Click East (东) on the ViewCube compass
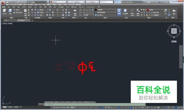The image size is (184, 110). pyautogui.click(x=180, y=31)
